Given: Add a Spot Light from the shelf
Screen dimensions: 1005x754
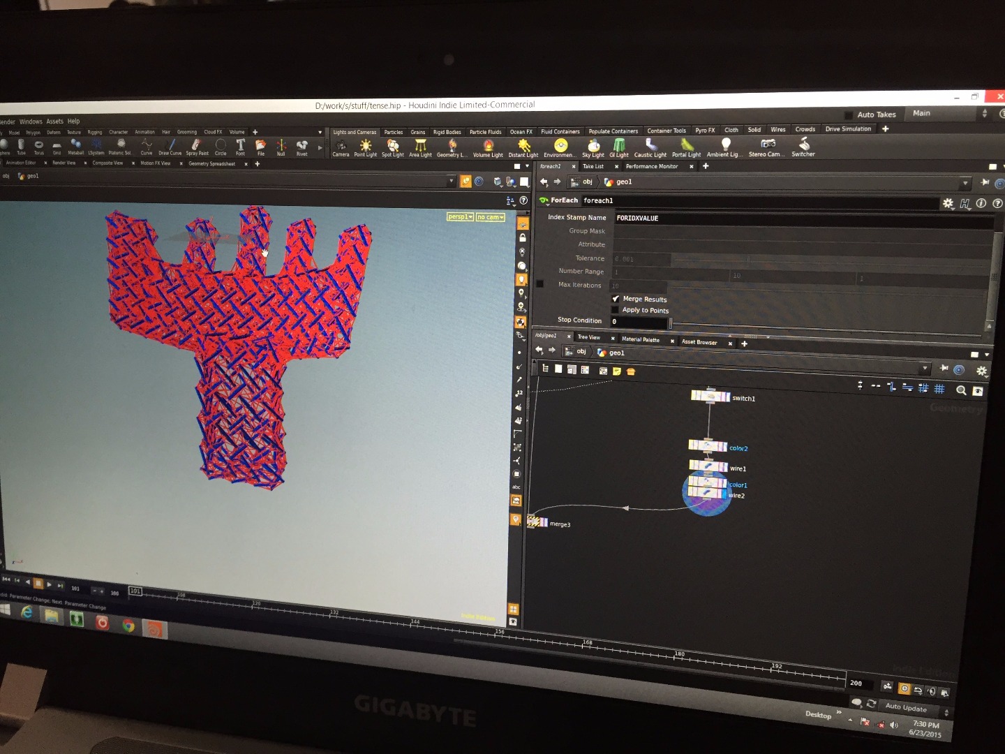Looking at the screenshot, I should (x=393, y=148).
